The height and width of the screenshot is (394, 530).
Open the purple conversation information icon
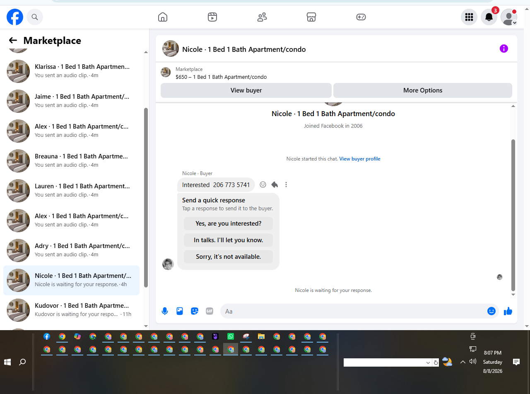(504, 49)
